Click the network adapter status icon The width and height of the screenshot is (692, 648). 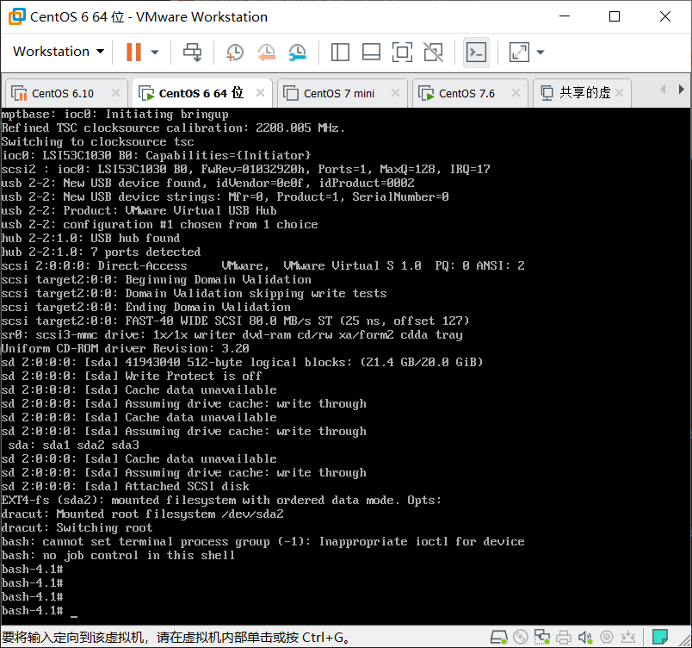click(x=542, y=637)
